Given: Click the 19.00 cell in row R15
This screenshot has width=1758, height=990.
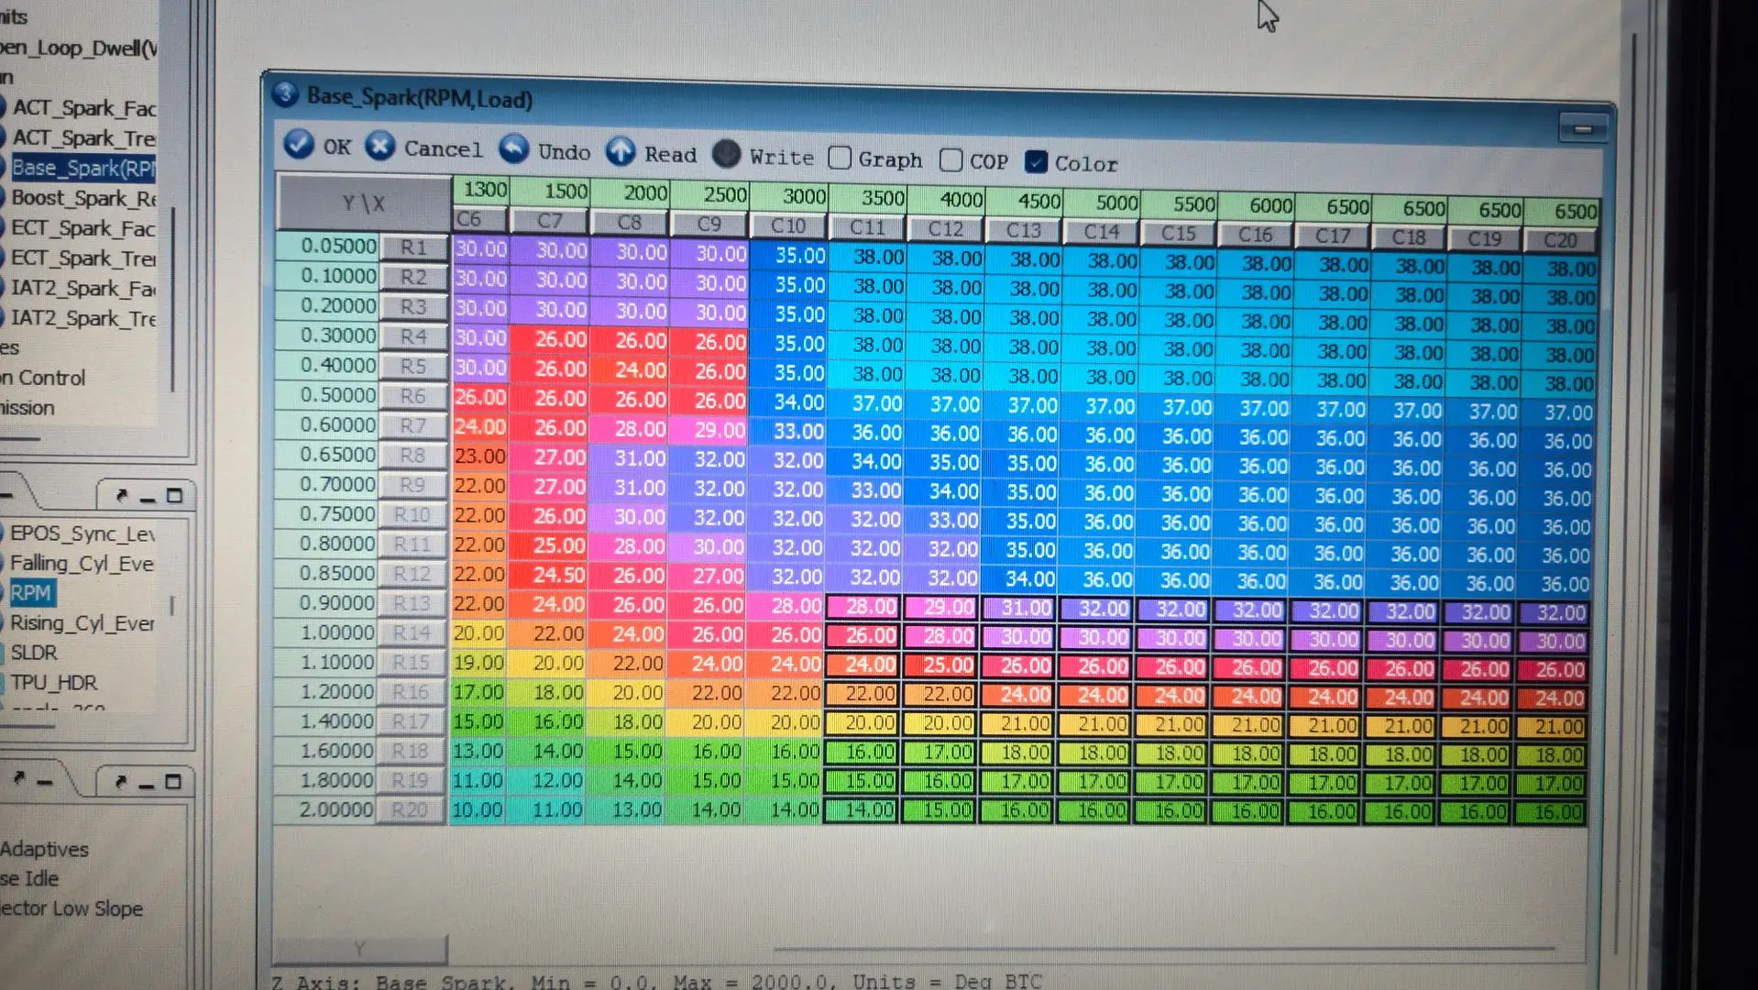Looking at the screenshot, I should [478, 662].
